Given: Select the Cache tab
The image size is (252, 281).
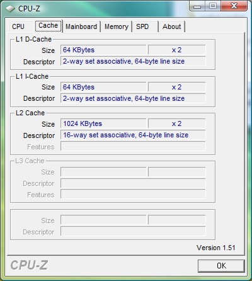Looking at the screenshot, I should pyautogui.click(x=49, y=26).
